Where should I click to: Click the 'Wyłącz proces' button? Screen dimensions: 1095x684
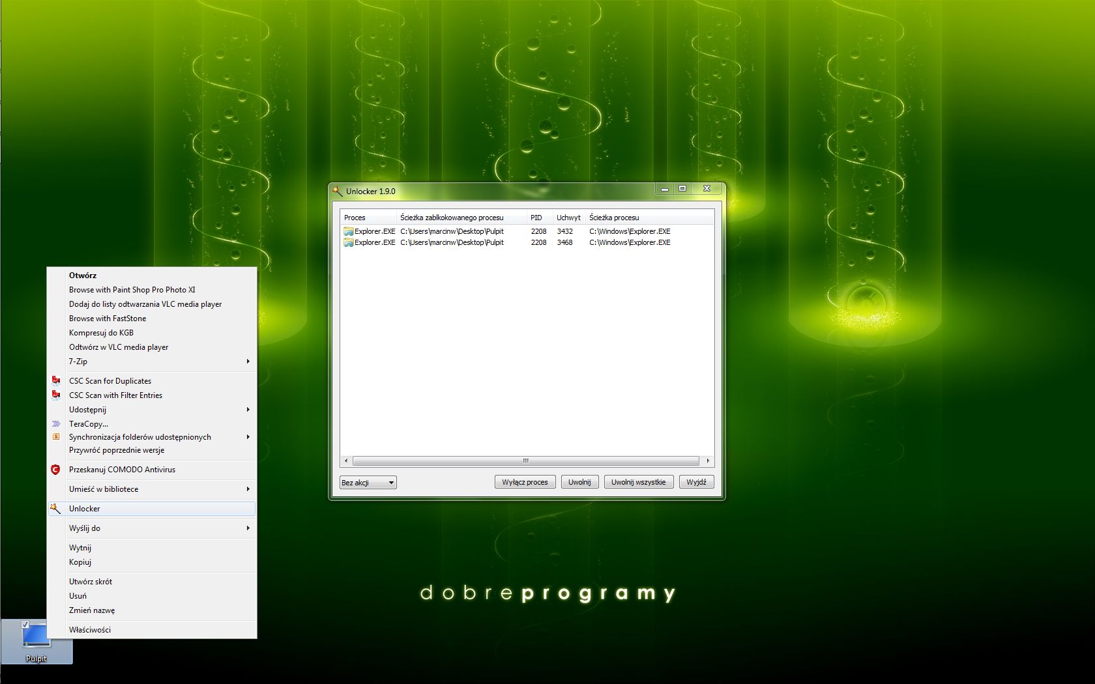coord(525,482)
